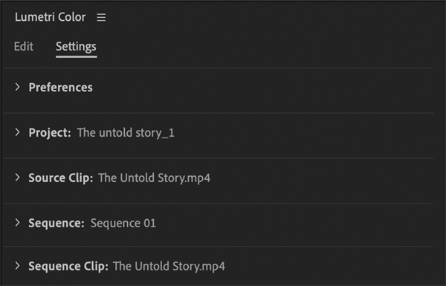Expand the Sequence section chevron

point(18,223)
